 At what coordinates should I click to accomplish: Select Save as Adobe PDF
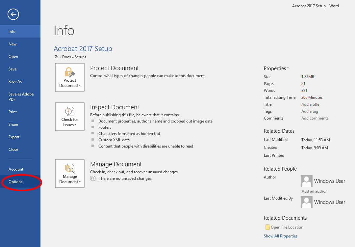click(21, 96)
